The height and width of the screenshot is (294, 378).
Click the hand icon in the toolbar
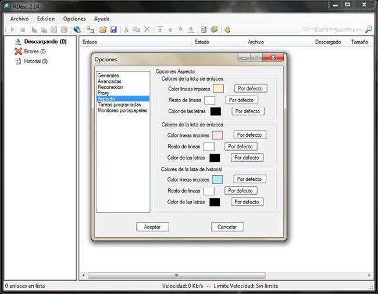point(227,30)
